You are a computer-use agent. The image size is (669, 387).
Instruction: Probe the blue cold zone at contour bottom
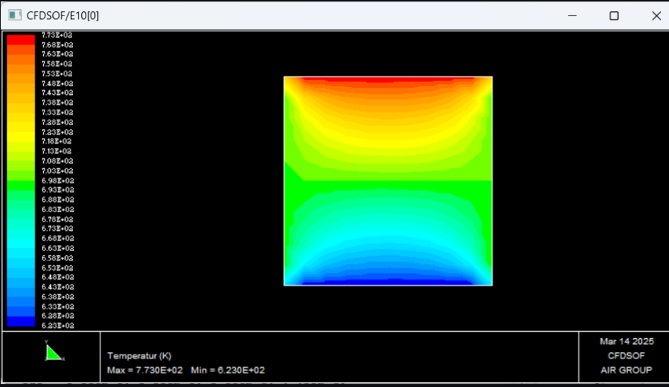388,282
